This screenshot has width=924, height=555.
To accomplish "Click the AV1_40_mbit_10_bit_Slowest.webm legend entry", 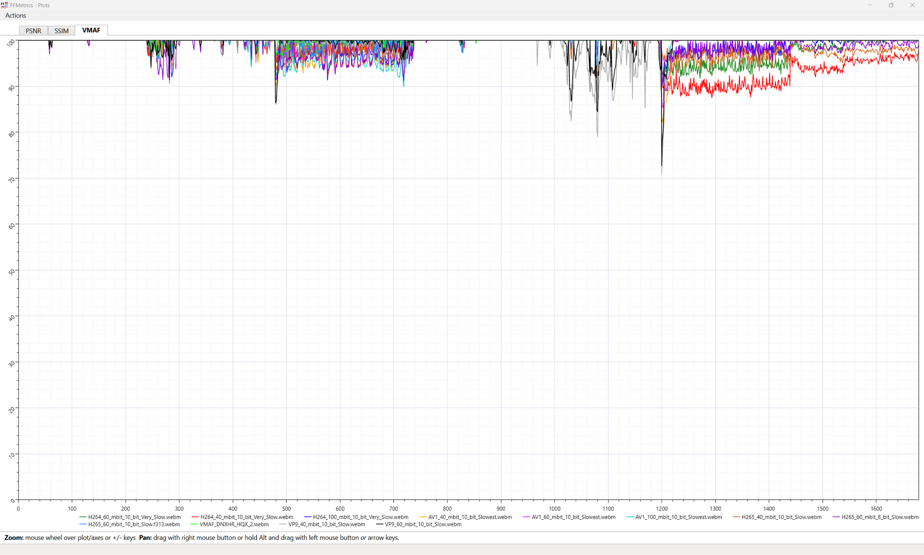I will click(470, 517).
